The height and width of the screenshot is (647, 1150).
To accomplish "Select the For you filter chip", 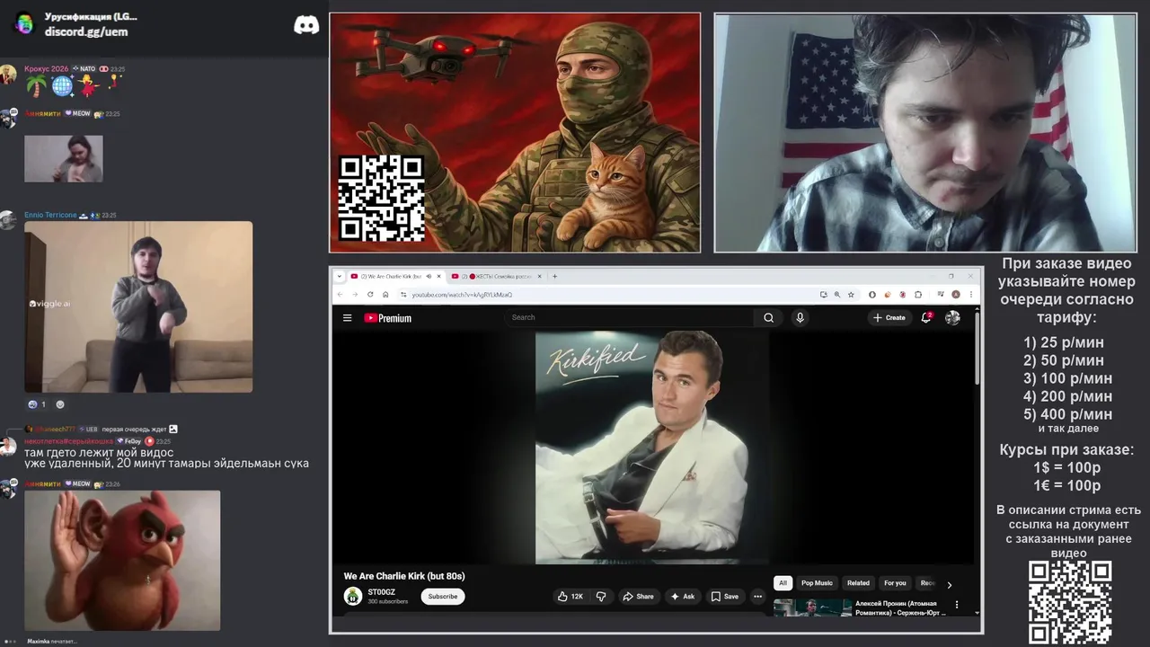I will point(895,583).
